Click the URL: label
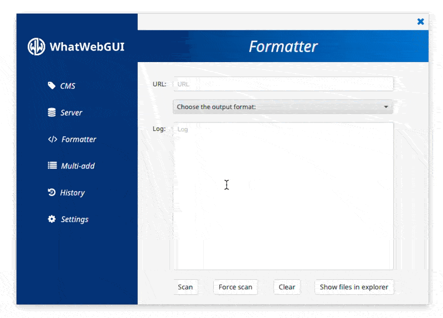Viewport: 443px width, 318px height. [159, 84]
